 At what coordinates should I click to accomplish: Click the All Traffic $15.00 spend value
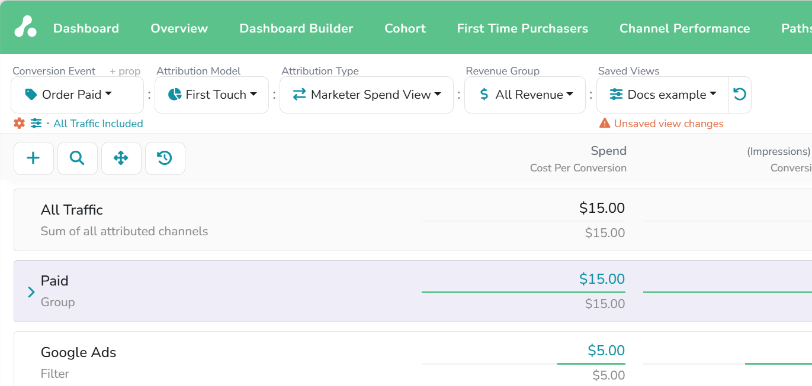(x=602, y=208)
